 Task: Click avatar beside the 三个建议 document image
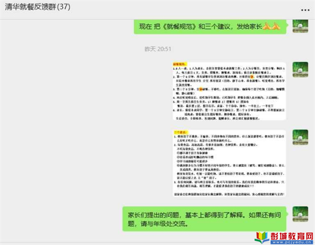[x=300, y=137]
